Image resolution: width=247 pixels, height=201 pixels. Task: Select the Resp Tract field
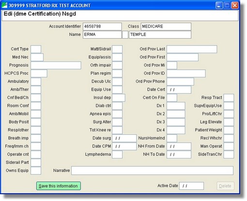tap(229, 98)
